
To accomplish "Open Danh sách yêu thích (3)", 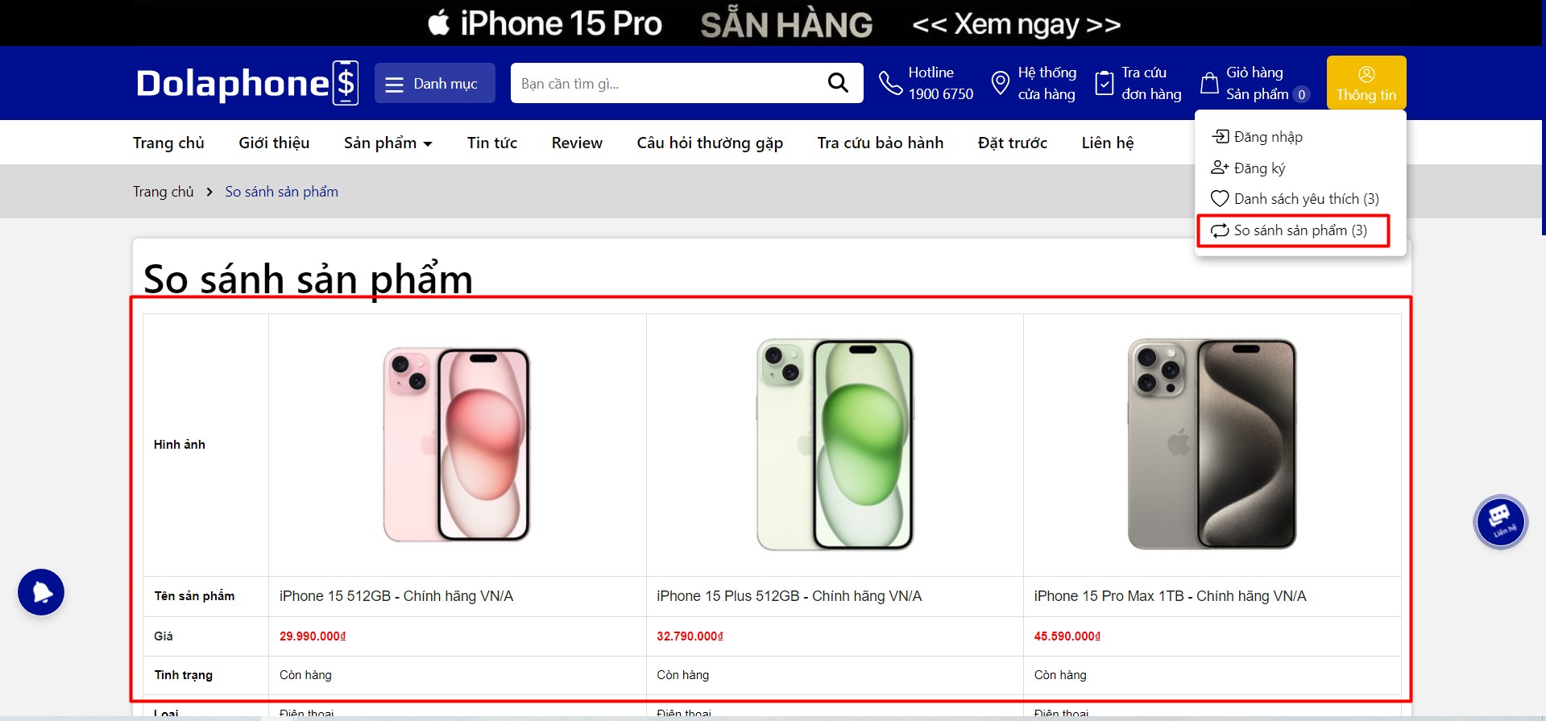I will 1295,198.
